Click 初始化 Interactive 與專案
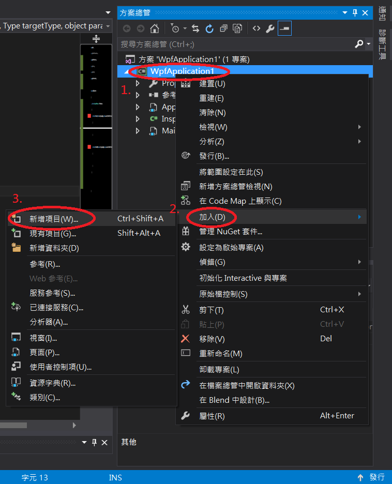Image resolution: width=392 pixels, height=484 pixels. (x=272, y=278)
